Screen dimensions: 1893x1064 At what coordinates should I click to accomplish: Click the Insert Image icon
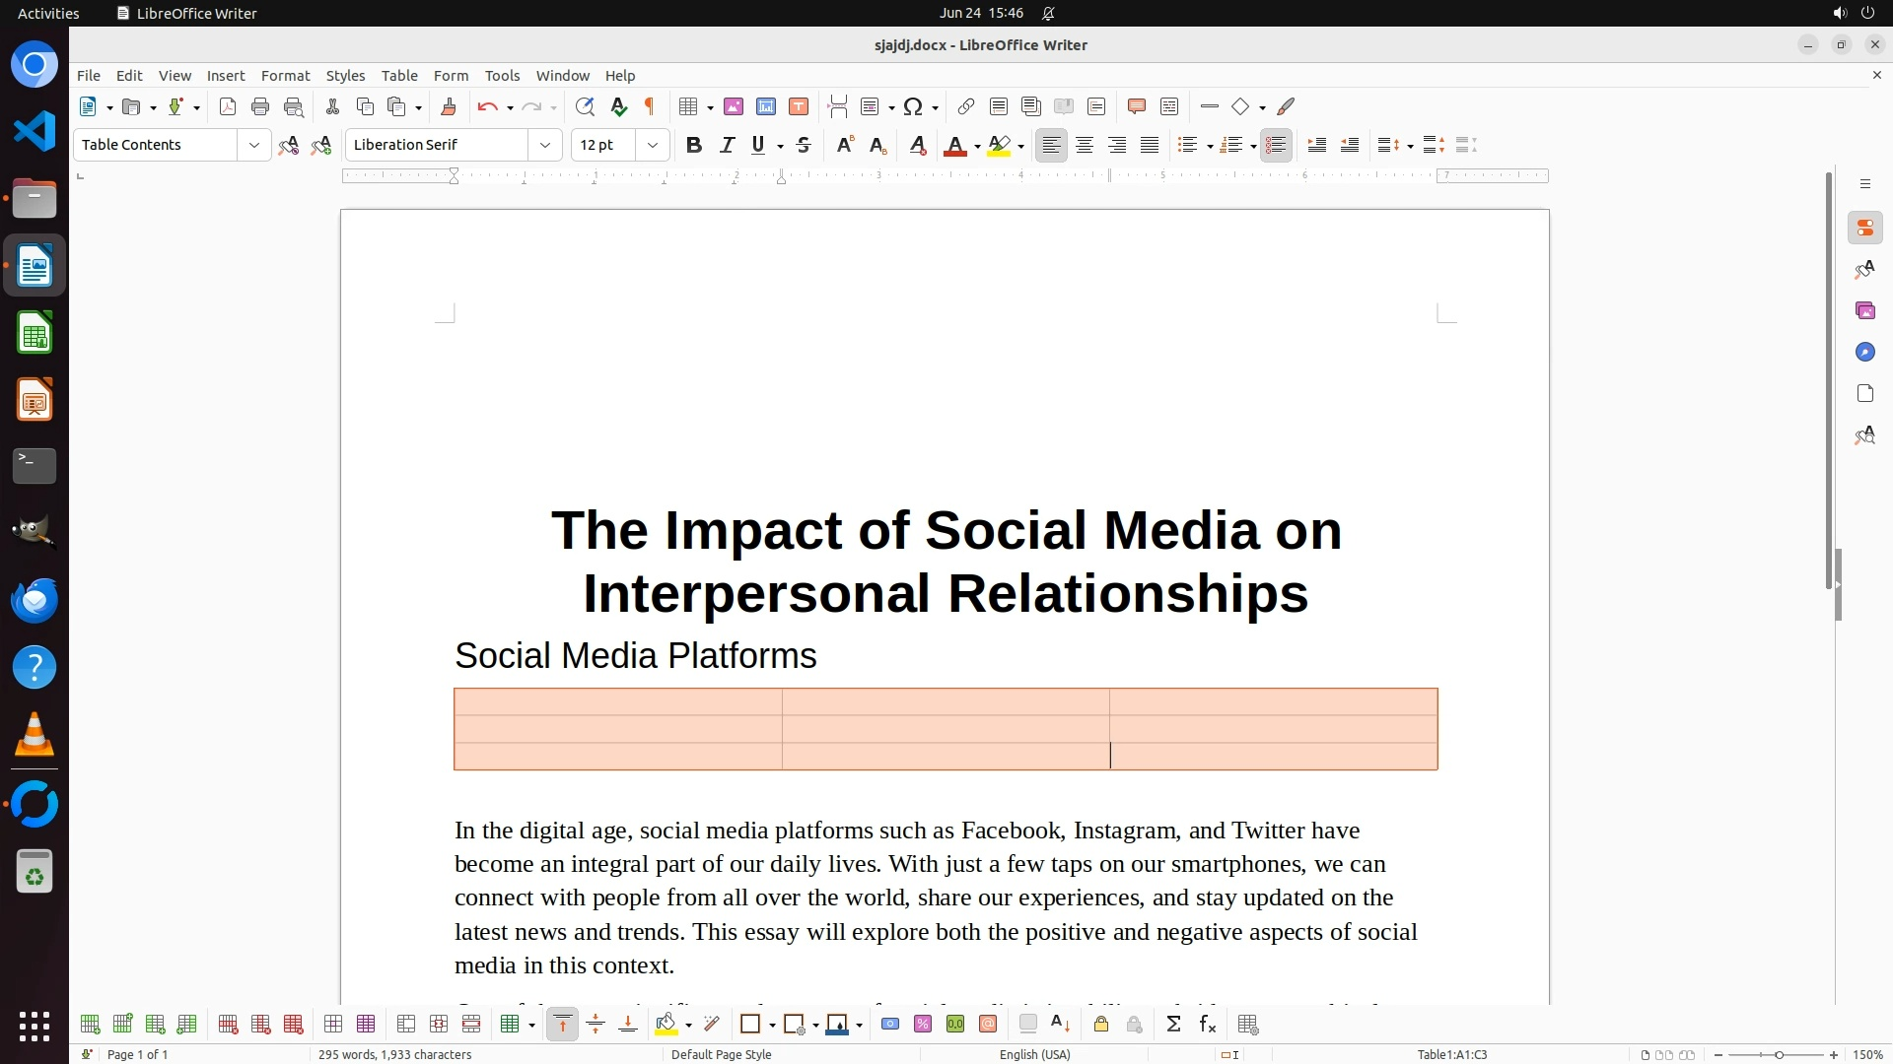click(734, 106)
